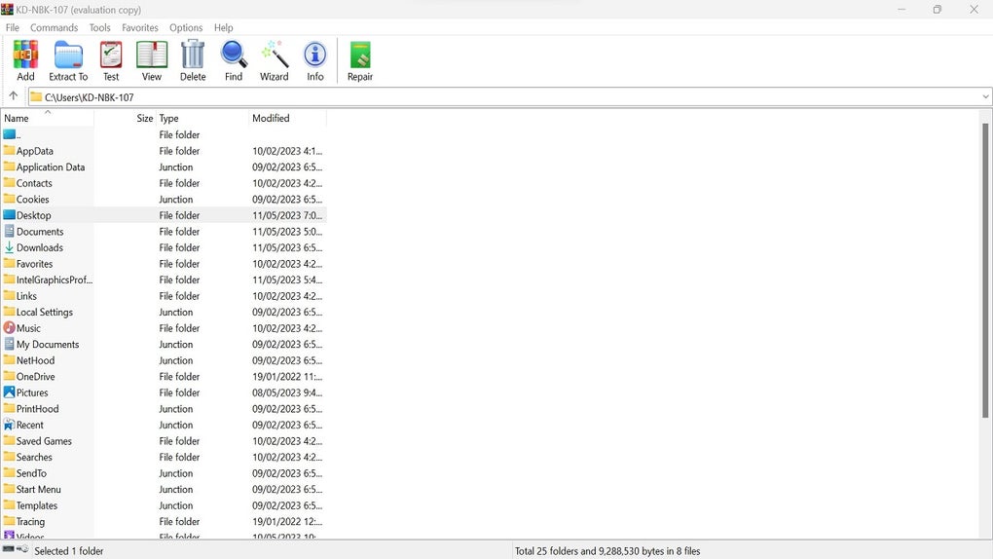Launch the Wizard wand tool
993x559 pixels.
pyautogui.click(x=275, y=60)
